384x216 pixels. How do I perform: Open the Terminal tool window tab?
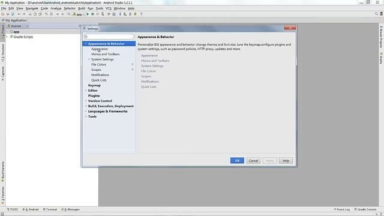point(50,209)
